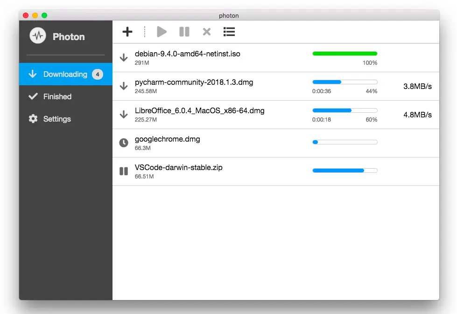Click the plus icon to add download
This screenshot has width=457, height=314.
pos(127,32)
